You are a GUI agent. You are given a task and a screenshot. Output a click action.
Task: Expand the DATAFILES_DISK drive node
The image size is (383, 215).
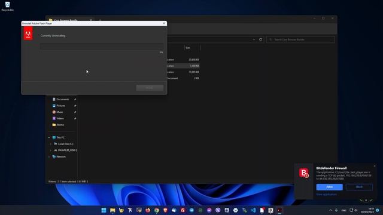click(50, 150)
